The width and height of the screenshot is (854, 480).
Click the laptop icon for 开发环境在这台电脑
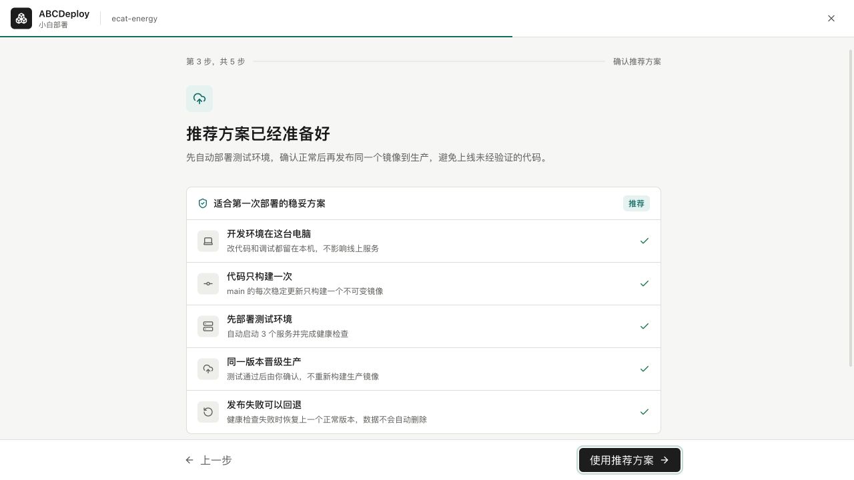coord(208,241)
